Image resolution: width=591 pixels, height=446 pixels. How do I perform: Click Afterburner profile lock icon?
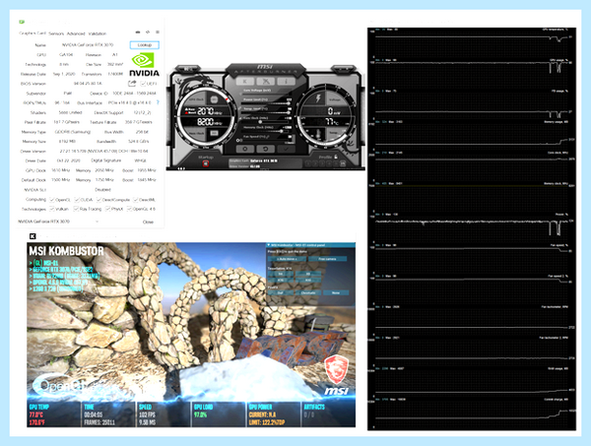(336, 157)
